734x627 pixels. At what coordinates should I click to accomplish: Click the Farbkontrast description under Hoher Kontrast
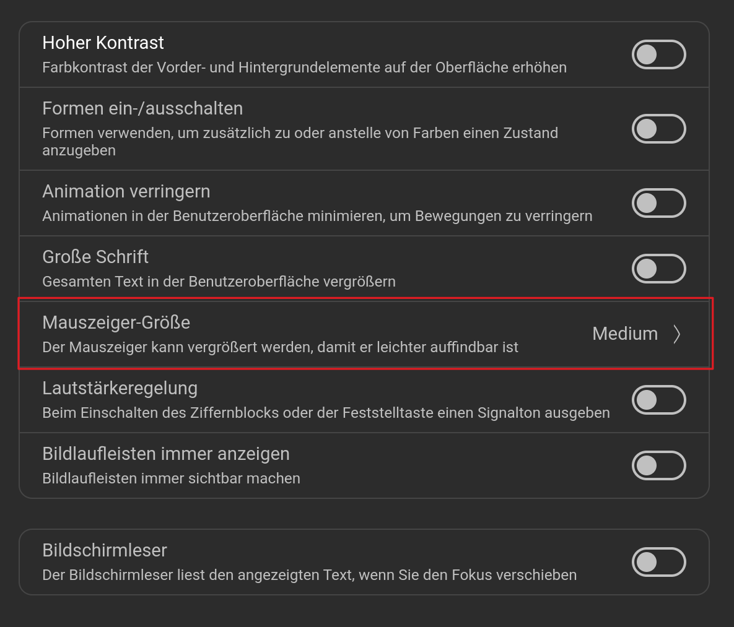point(304,67)
